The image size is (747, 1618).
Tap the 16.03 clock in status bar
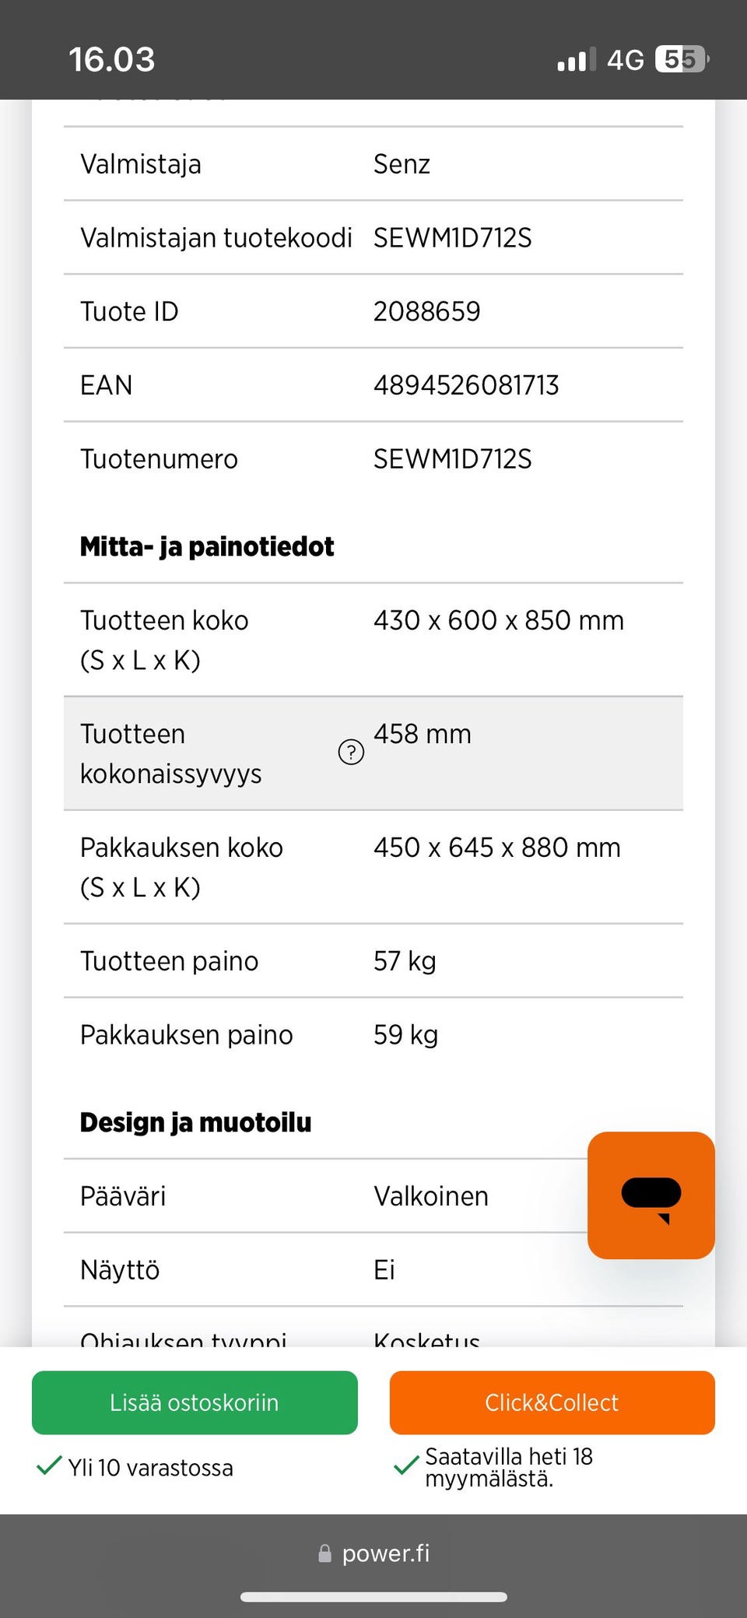click(112, 60)
